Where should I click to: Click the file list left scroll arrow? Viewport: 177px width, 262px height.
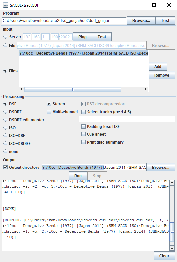[21, 89]
